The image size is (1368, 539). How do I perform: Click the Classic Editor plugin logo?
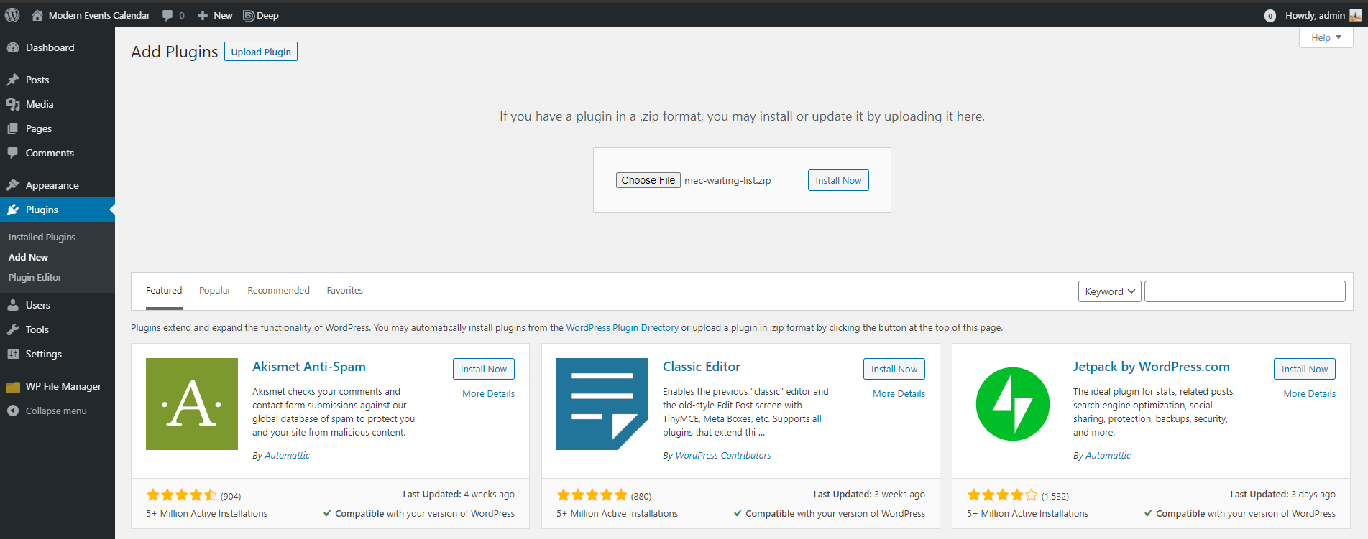click(602, 404)
